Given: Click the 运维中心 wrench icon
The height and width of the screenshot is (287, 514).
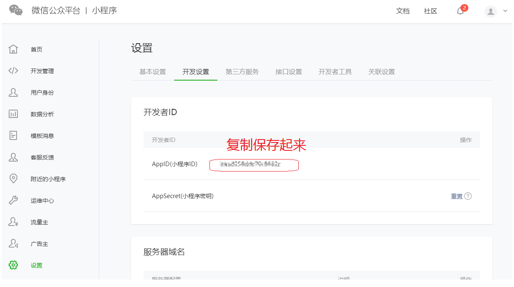Looking at the screenshot, I should [13, 200].
